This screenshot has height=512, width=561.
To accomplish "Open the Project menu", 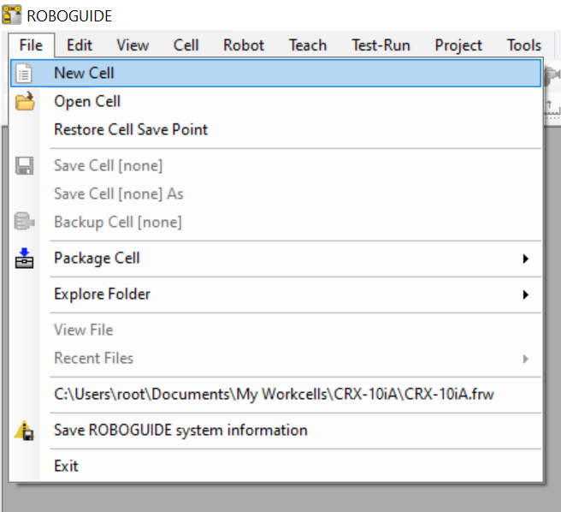I will click(x=458, y=45).
